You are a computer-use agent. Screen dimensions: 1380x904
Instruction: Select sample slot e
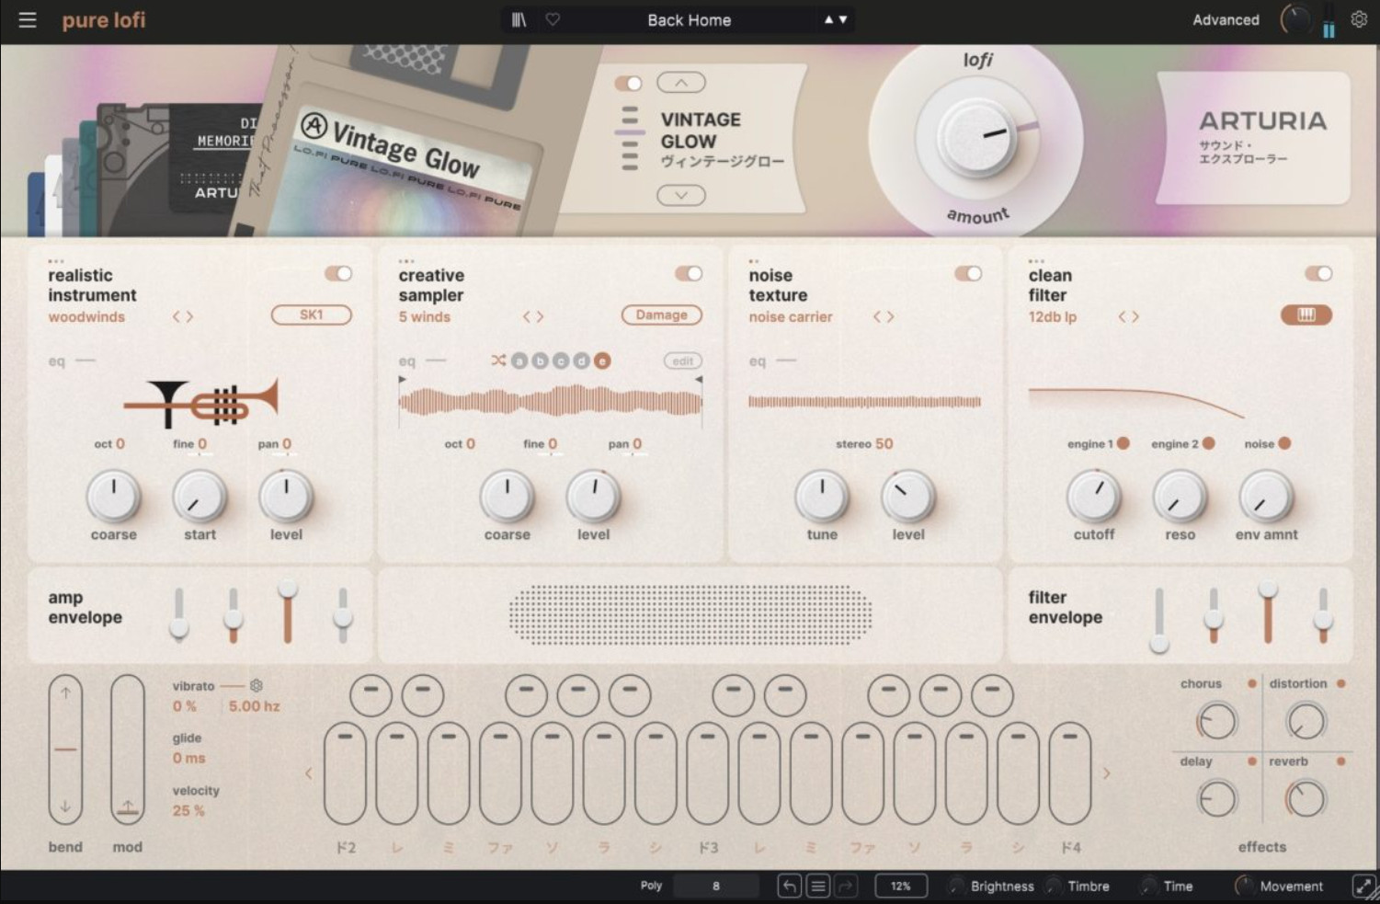(602, 361)
